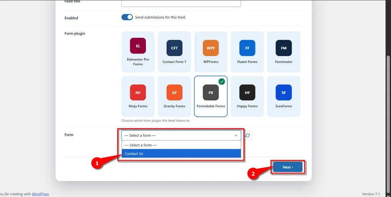Click the Version 7.1 footer text
The image size is (391, 197).
[x=370, y=194]
